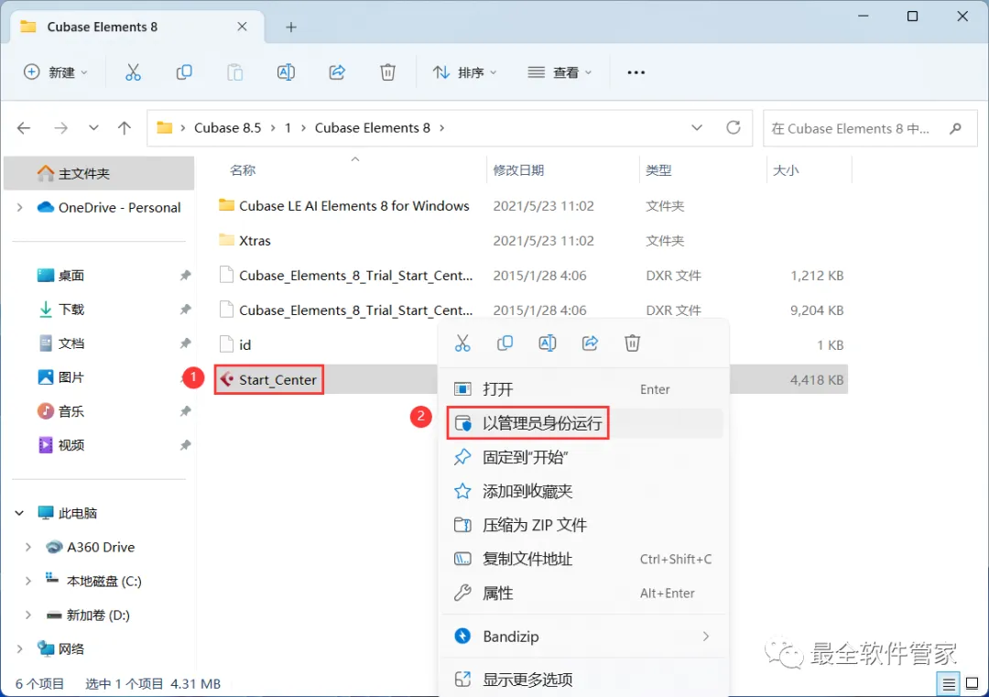Select the 1,212 KB DXR file row
The width and height of the screenshot is (989, 697).
click(x=531, y=276)
